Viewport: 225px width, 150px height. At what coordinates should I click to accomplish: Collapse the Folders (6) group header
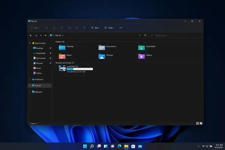(x=60, y=42)
